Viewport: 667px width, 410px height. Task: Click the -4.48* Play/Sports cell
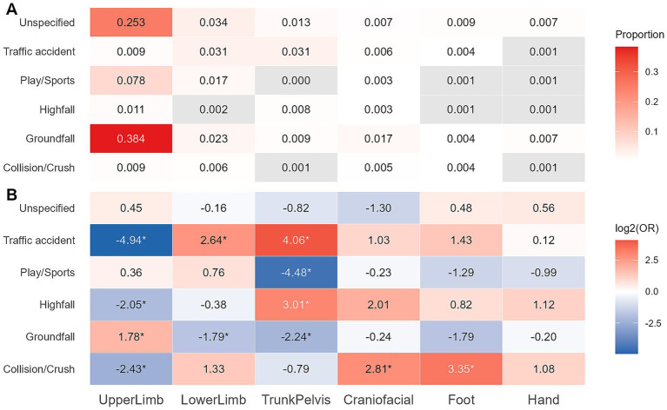pyautogui.click(x=296, y=273)
